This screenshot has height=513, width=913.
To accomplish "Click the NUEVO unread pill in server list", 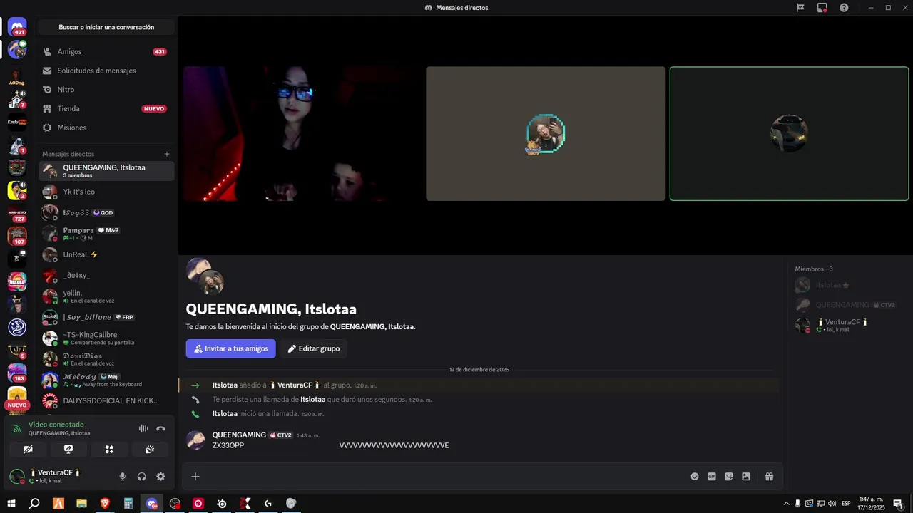I will [17, 405].
